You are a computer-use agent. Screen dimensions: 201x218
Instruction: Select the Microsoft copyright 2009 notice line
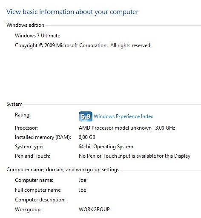coord(83,45)
